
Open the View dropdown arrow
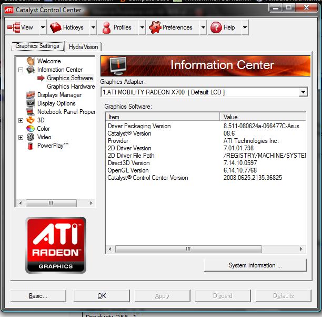[43, 27]
